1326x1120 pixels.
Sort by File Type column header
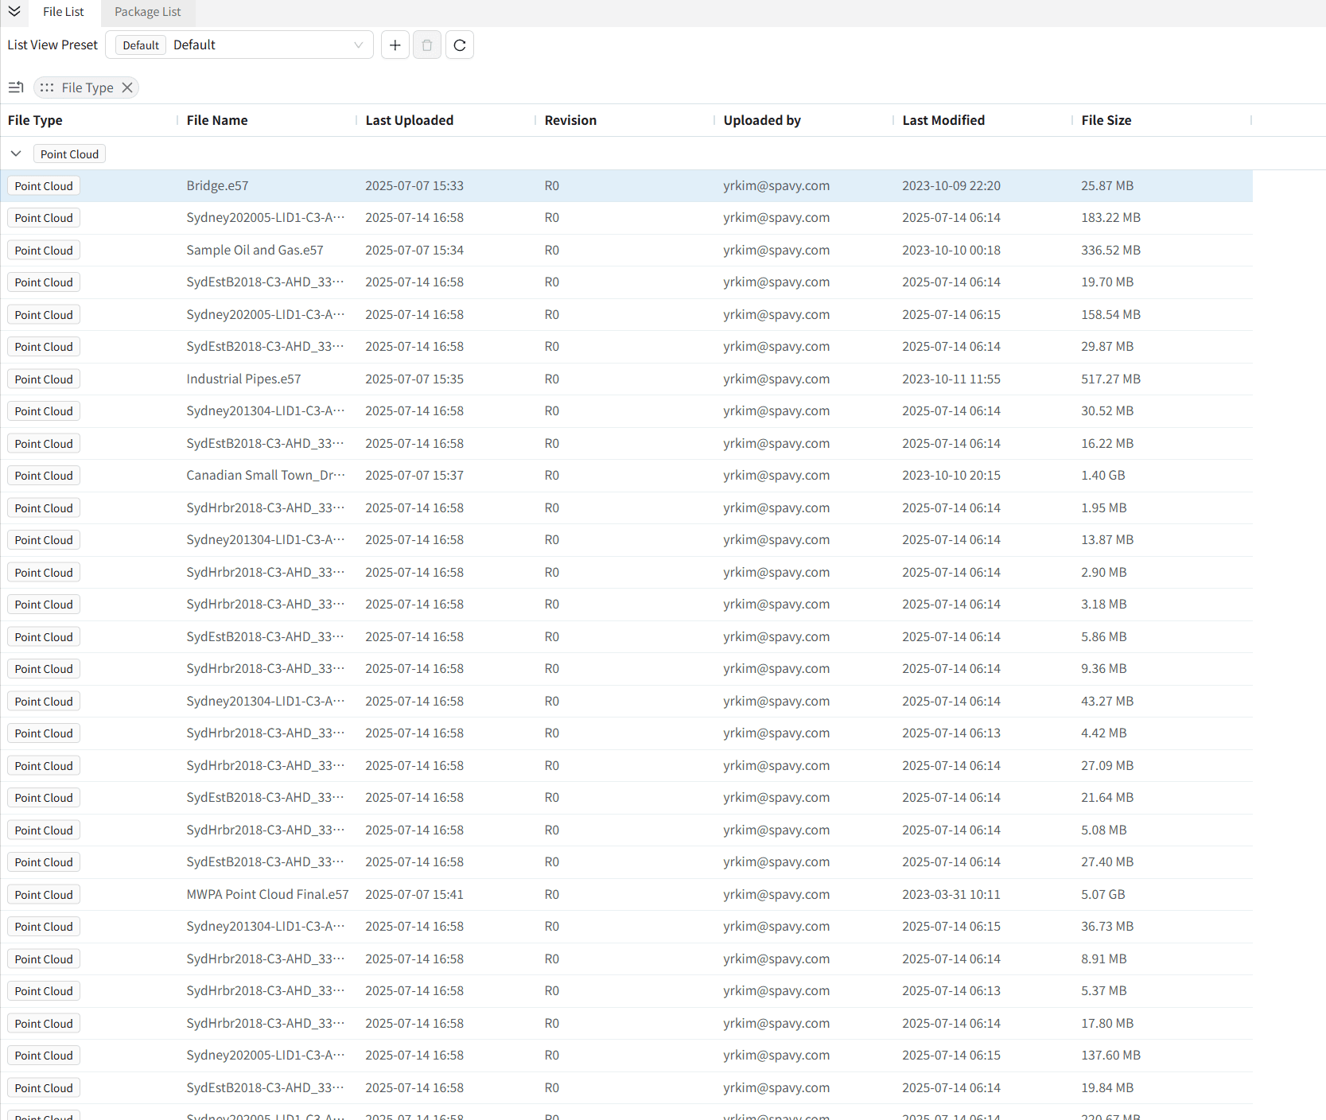35,120
